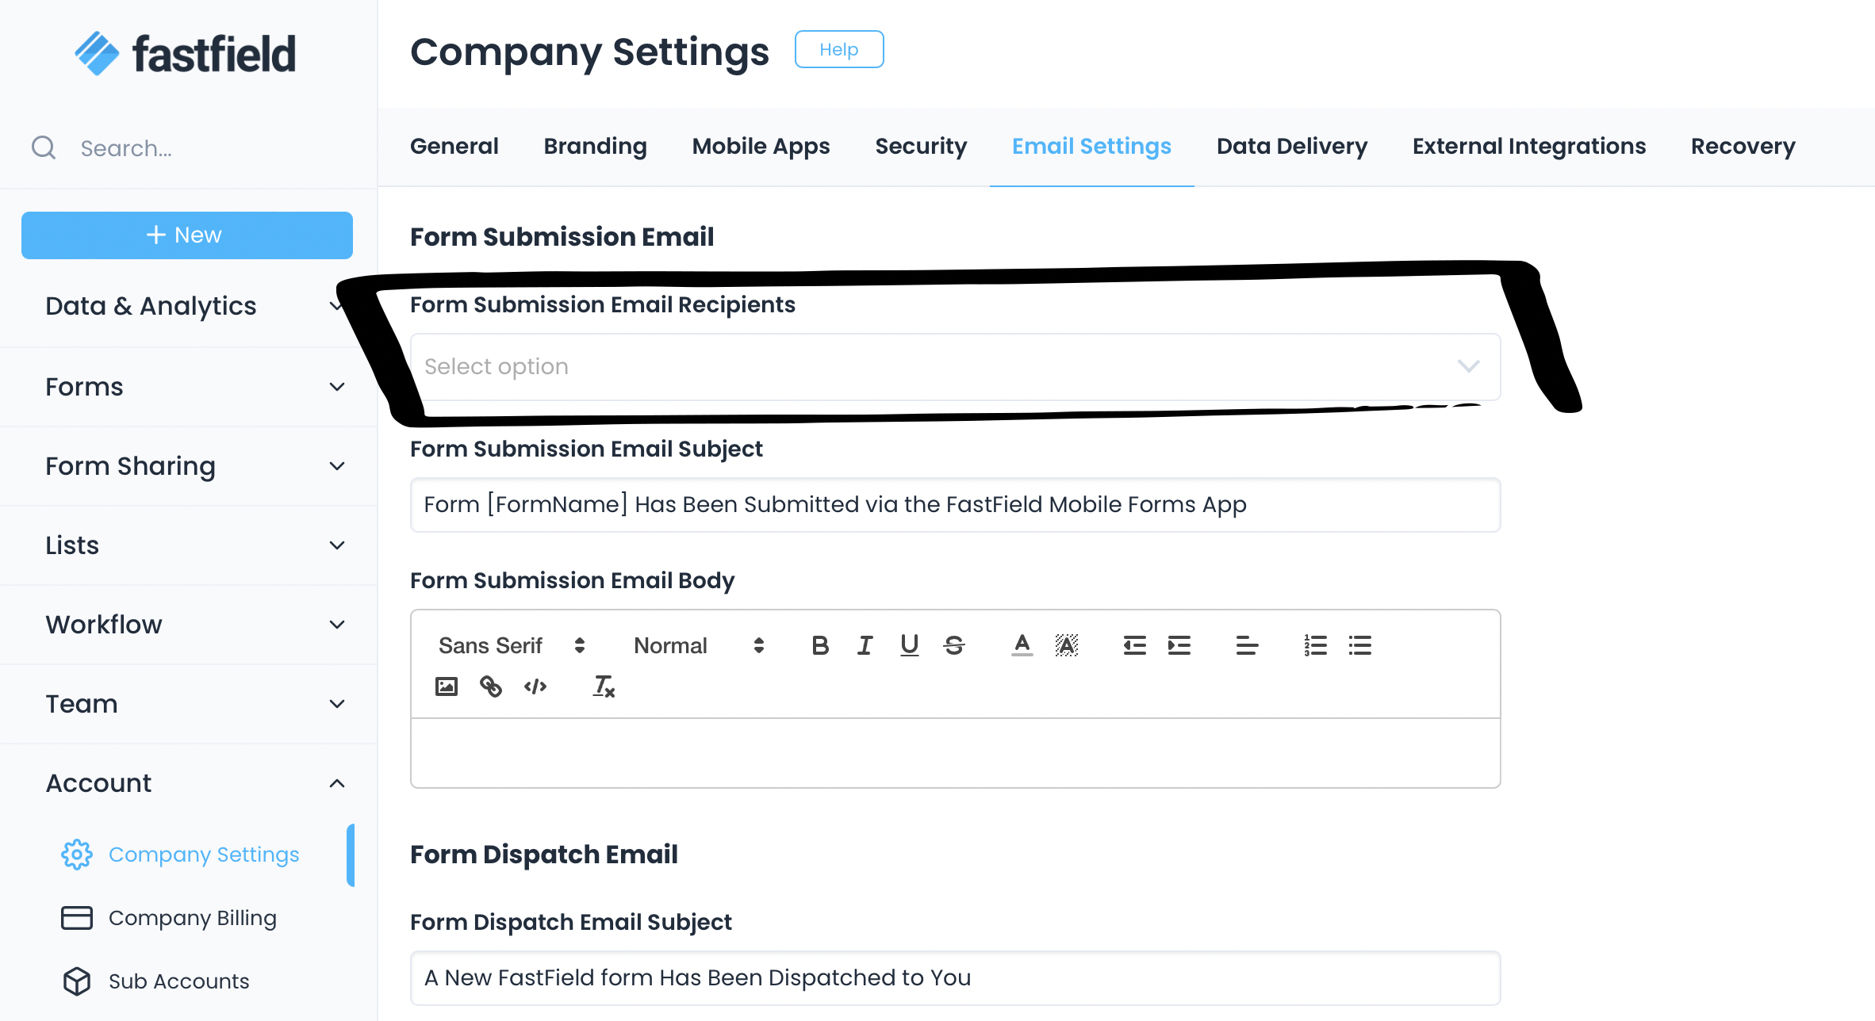This screenshot has width=1875, height=1021.
Task: Toggle code block in email editor
Action: (535, 686)
